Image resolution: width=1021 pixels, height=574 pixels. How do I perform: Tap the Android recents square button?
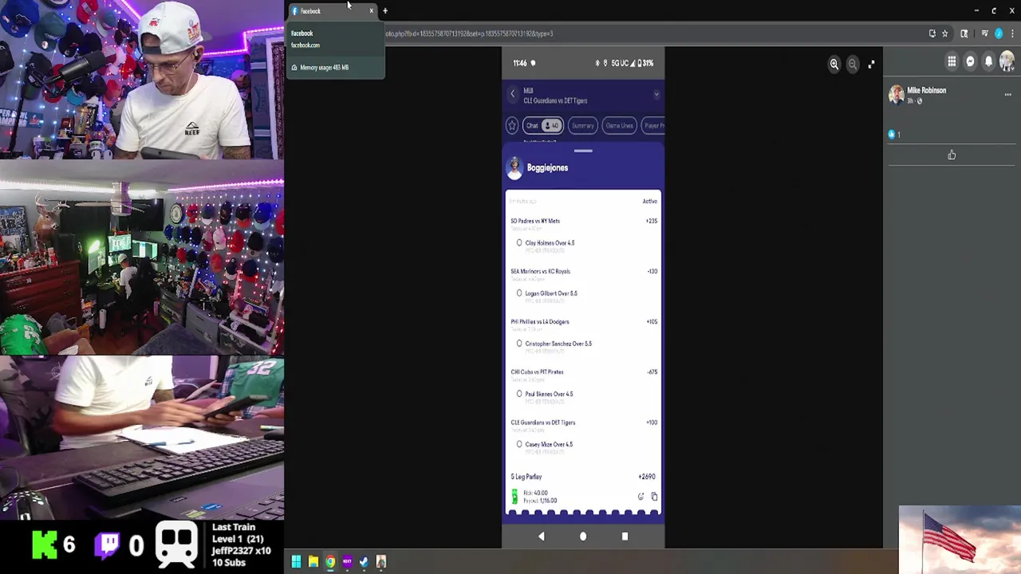(x=625, y=537)
